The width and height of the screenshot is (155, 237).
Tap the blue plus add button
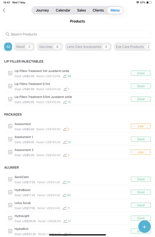(x=144, y=227)
